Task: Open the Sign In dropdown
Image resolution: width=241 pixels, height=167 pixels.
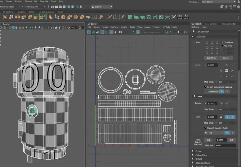Action: [102, 7]
